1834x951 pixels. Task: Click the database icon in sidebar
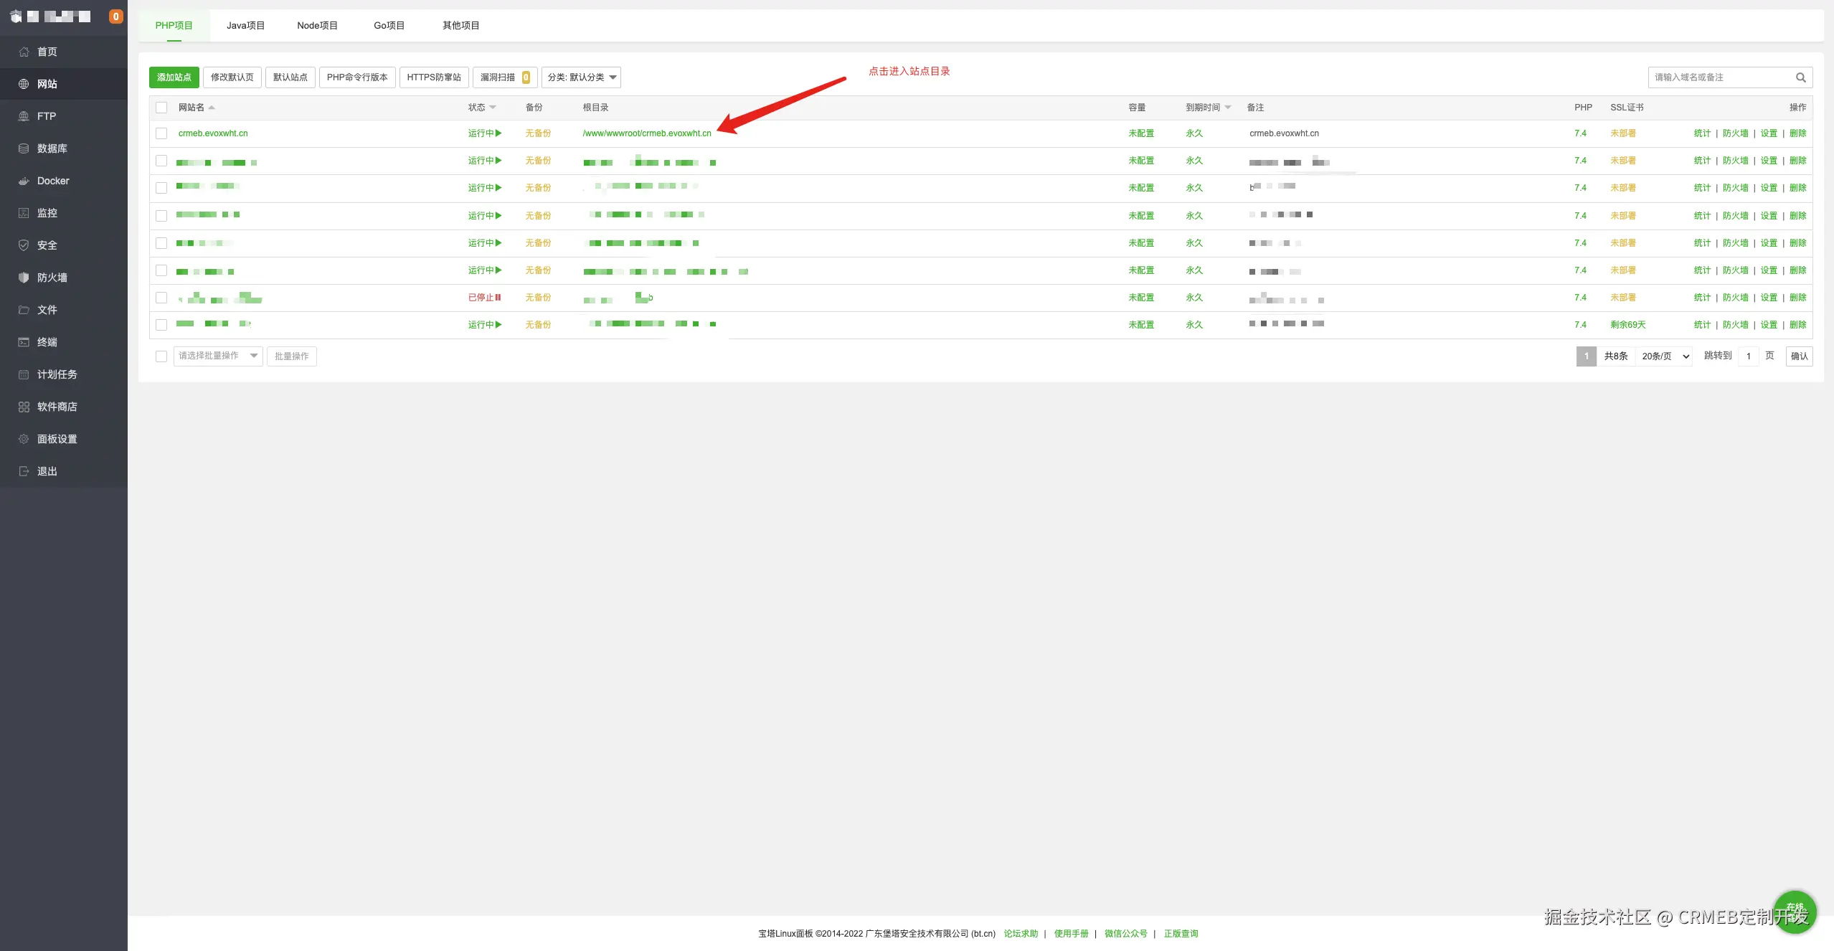click(x=24, y=148)
